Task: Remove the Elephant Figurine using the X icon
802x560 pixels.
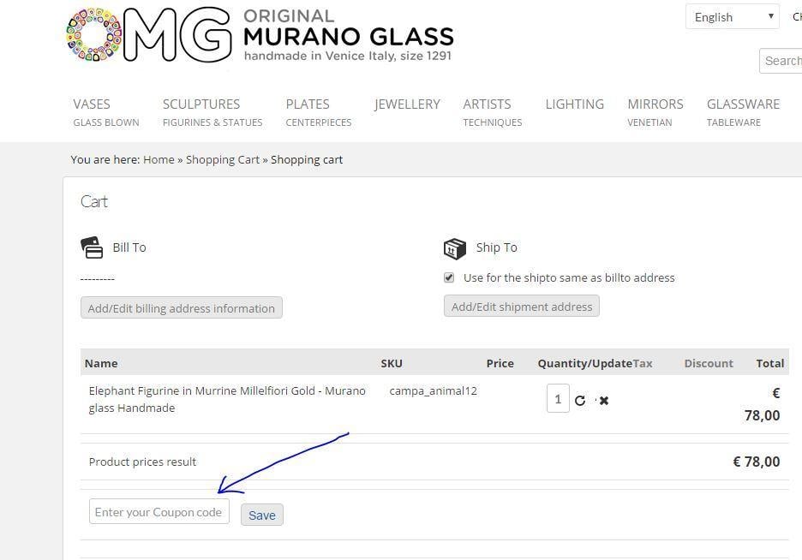Action: (x=604, y=400)
